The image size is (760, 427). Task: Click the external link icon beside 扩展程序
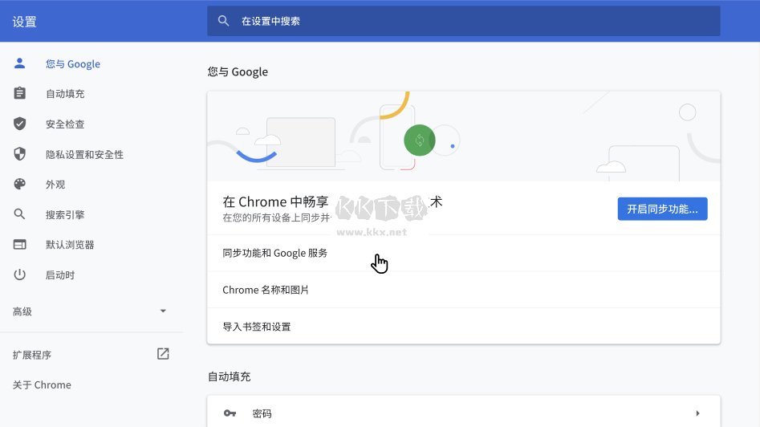click(x=163, y=354)
